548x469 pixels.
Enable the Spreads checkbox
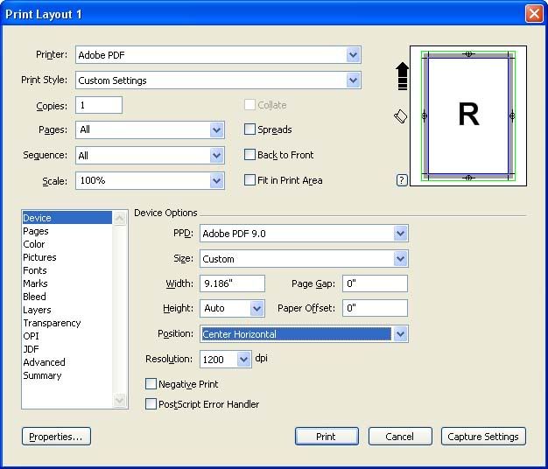[x=250, y=129]
